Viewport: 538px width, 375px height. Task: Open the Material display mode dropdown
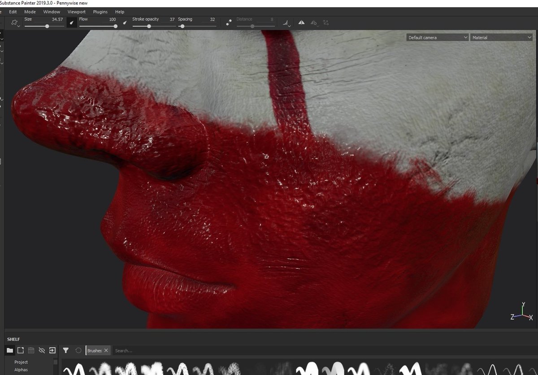pos(501,38)
